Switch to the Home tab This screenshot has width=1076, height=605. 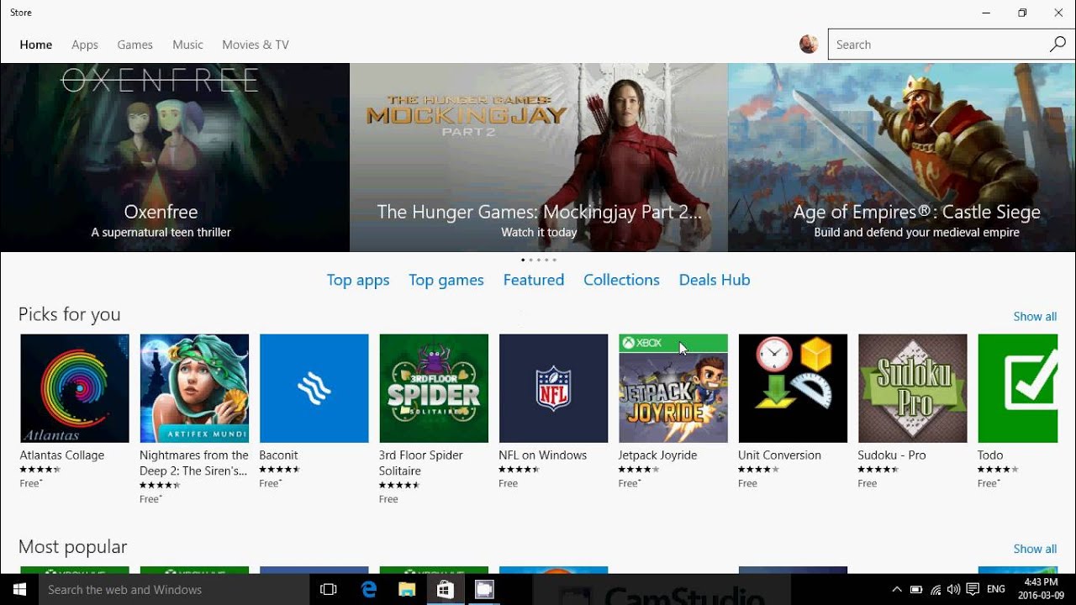click(x=36, y=45)
